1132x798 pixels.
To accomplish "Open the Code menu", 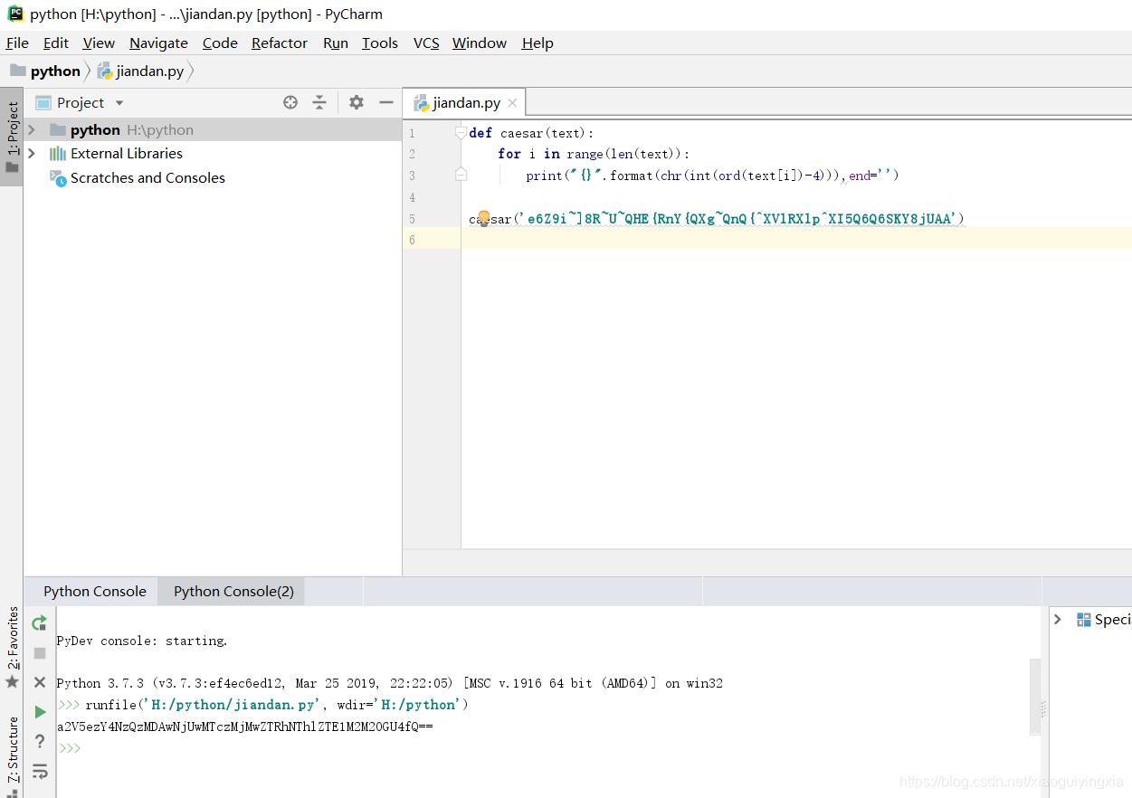I will pyautogui.click(x=220, y=43).
